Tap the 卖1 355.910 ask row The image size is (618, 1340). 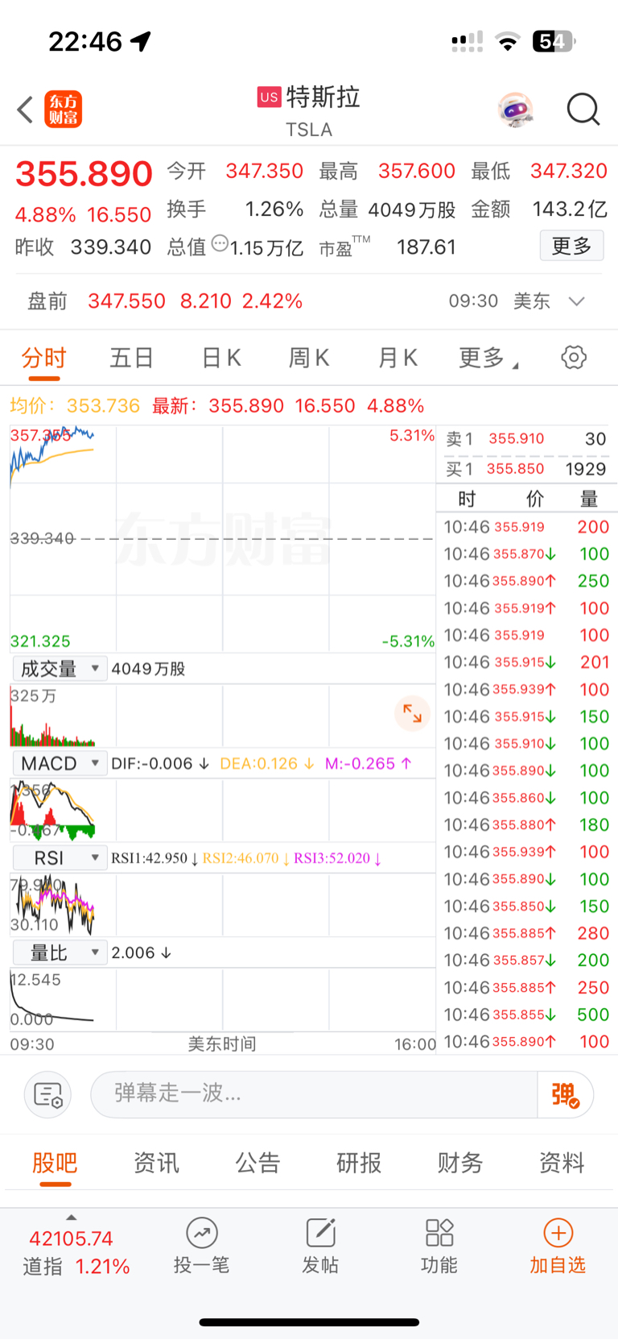point(526,439)
